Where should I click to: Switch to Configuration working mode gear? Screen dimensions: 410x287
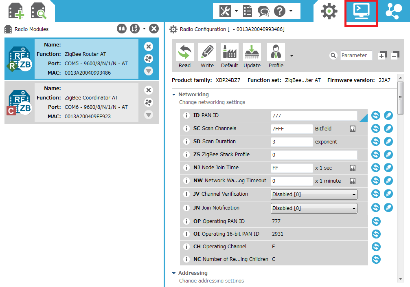click(x=329, y=11)
